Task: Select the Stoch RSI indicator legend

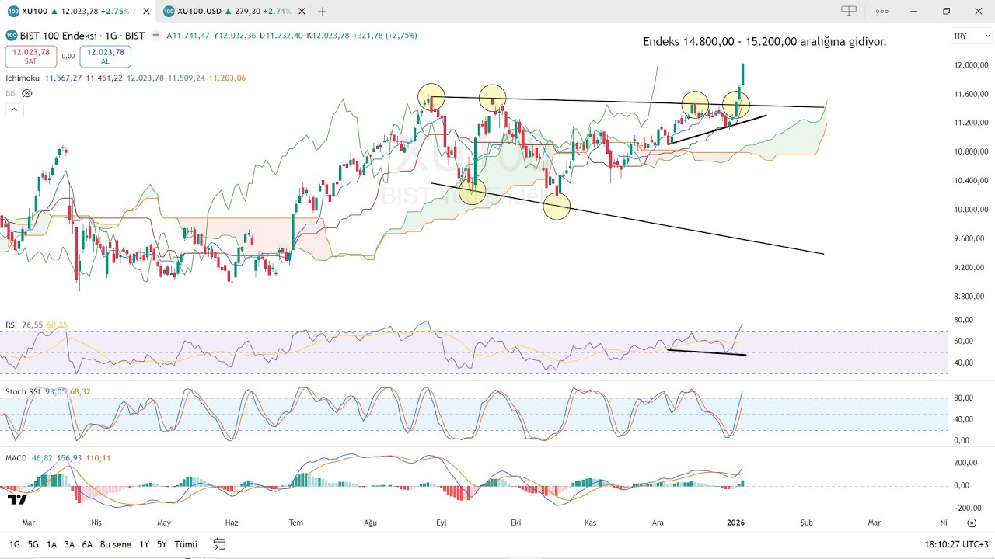Action: [x=24, y=391]
